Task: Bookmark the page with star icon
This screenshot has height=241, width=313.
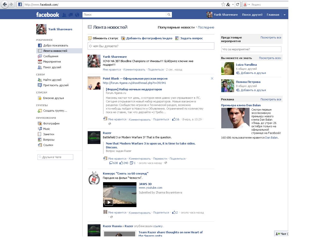Action: pos(223,4)
